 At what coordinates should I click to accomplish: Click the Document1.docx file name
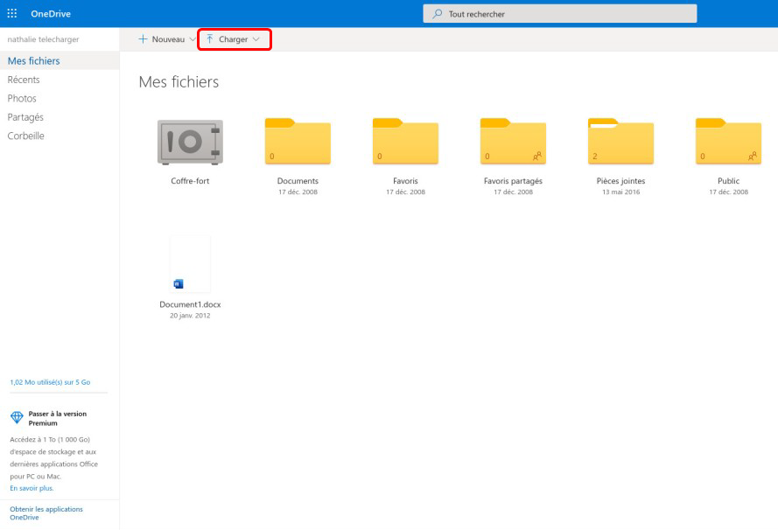(190, 304)
